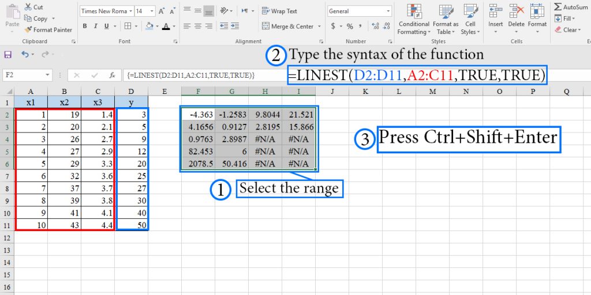Select cell with value 2078.5
Viewport: 591px width, 295px height.
199,164
